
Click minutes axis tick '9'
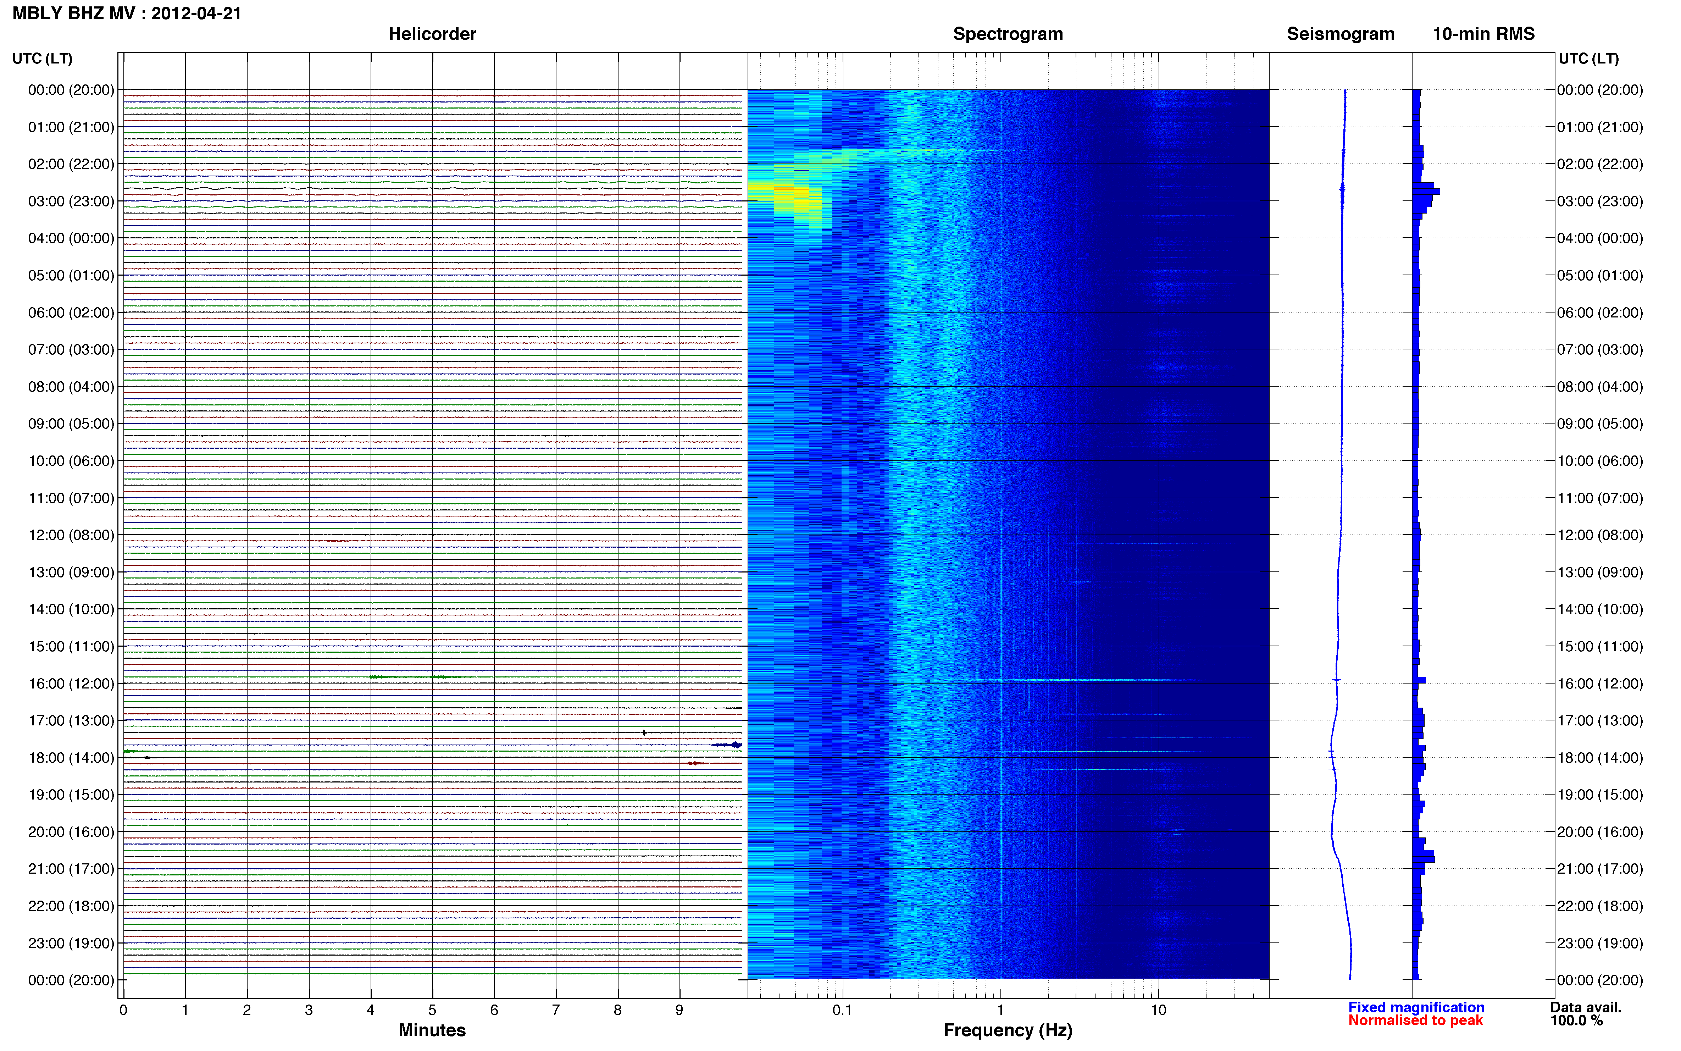click(x=679, y=1011)
